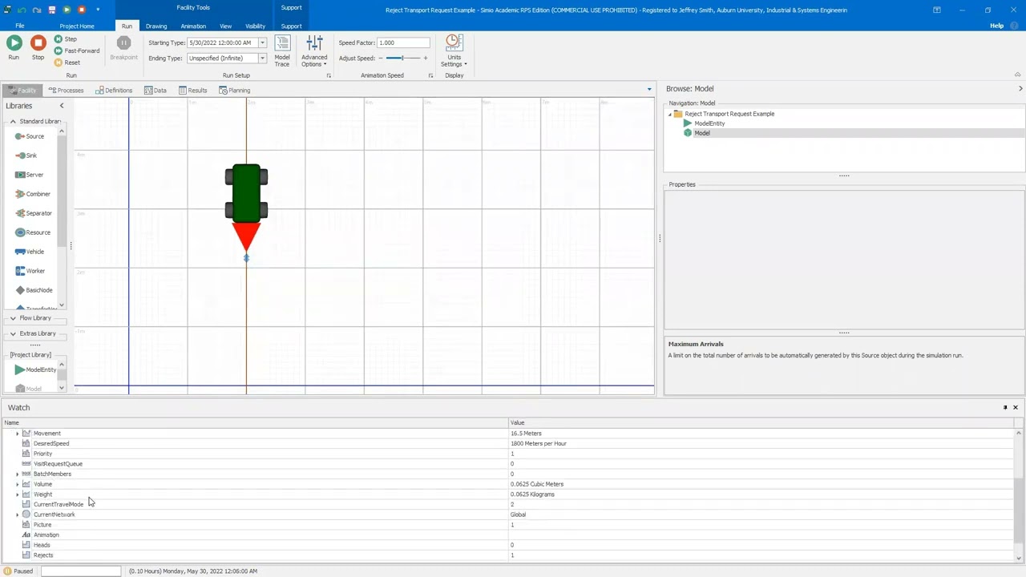
Task: Expand the Movement row in Watch
Action: tap(18, 434)
